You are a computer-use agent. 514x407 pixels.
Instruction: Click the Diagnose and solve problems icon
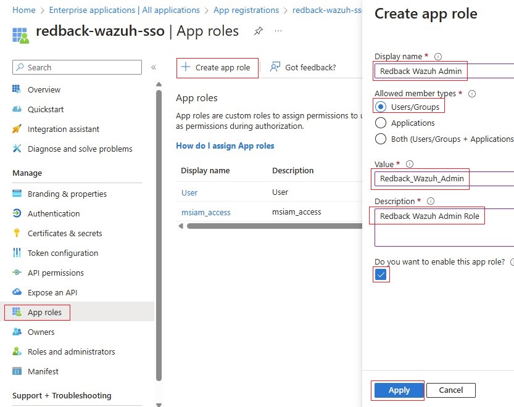click(x=17, y=149)
